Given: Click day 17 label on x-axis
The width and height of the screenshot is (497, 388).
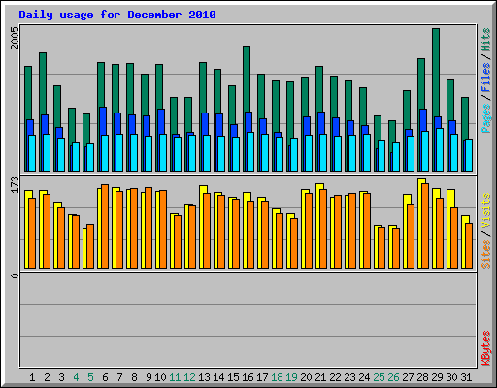Looking at the screenshot, I should [262, 377].
